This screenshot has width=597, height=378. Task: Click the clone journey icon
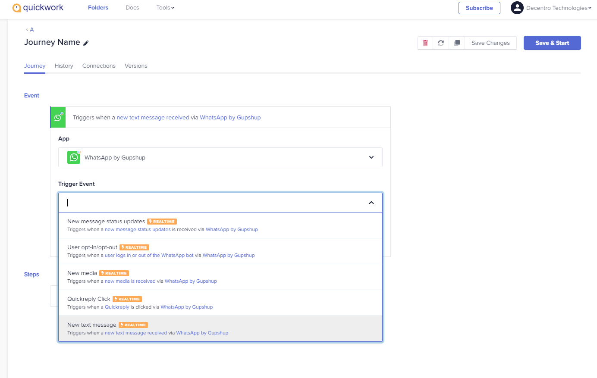point(457,43)
